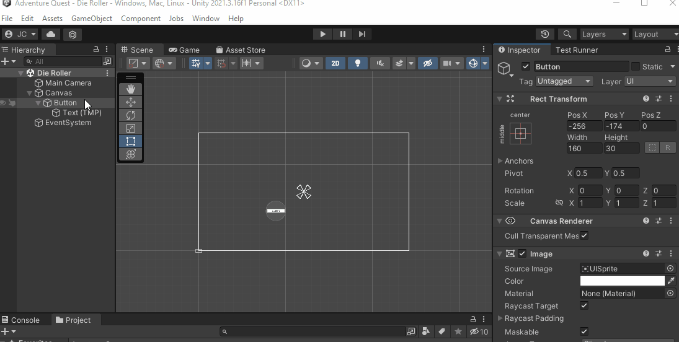Open the File menu

pyautogui.click(x=7, y=18)
